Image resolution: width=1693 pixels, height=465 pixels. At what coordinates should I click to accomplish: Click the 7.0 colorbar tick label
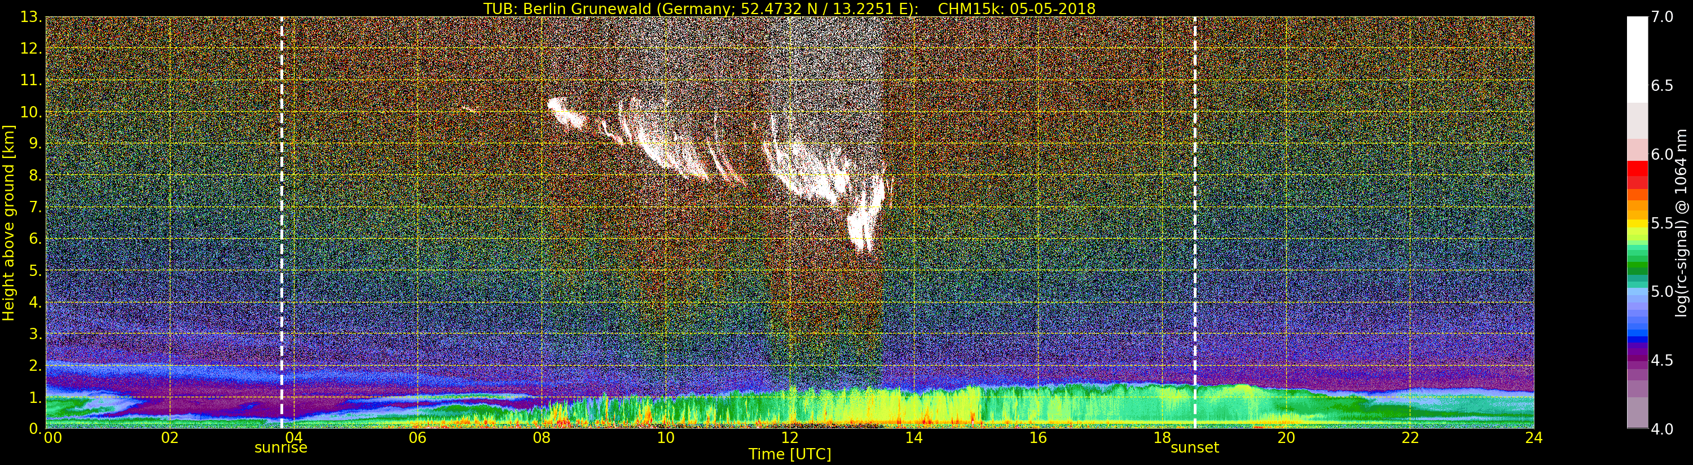pyautogui.click(x=1662, y=17)
